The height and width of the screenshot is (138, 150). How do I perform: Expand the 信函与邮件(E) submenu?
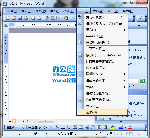[x=102, y=81]
